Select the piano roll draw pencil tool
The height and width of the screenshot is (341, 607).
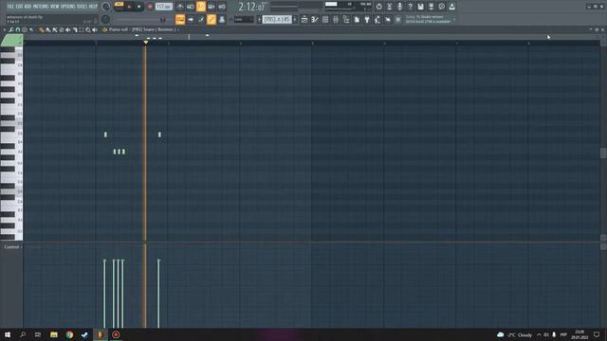[42, 29]
